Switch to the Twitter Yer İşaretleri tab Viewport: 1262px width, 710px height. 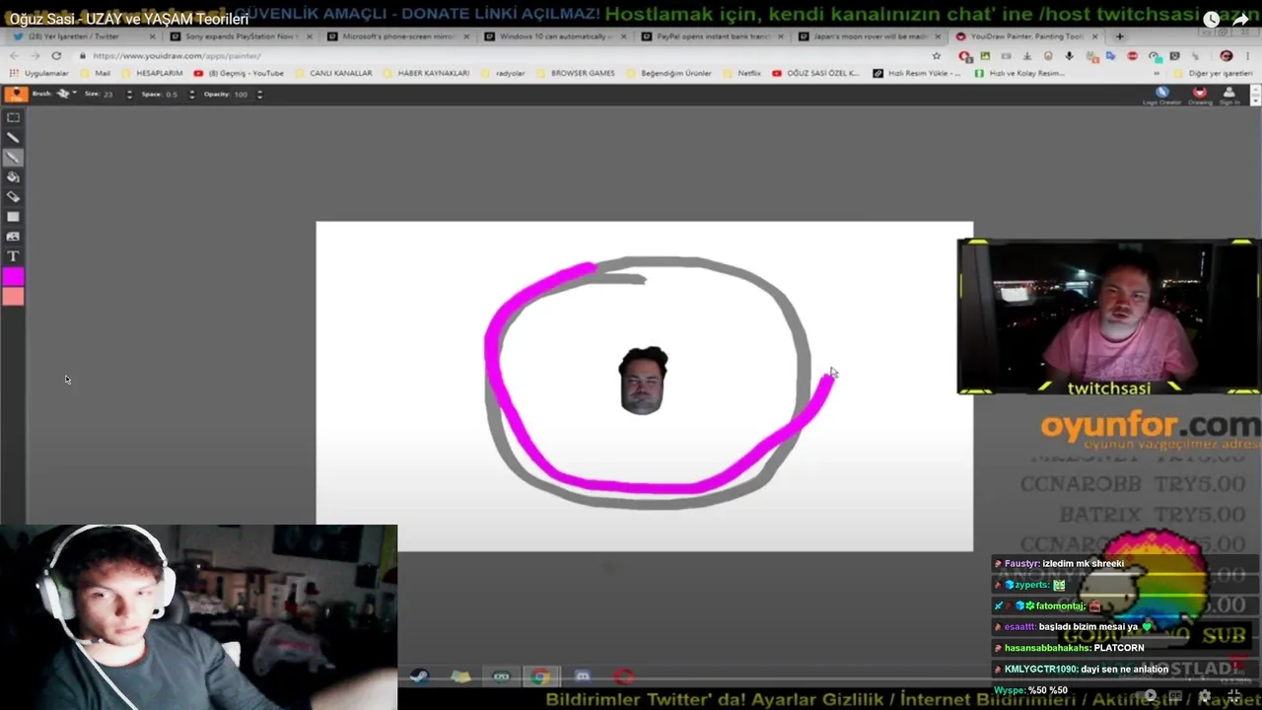83,36
